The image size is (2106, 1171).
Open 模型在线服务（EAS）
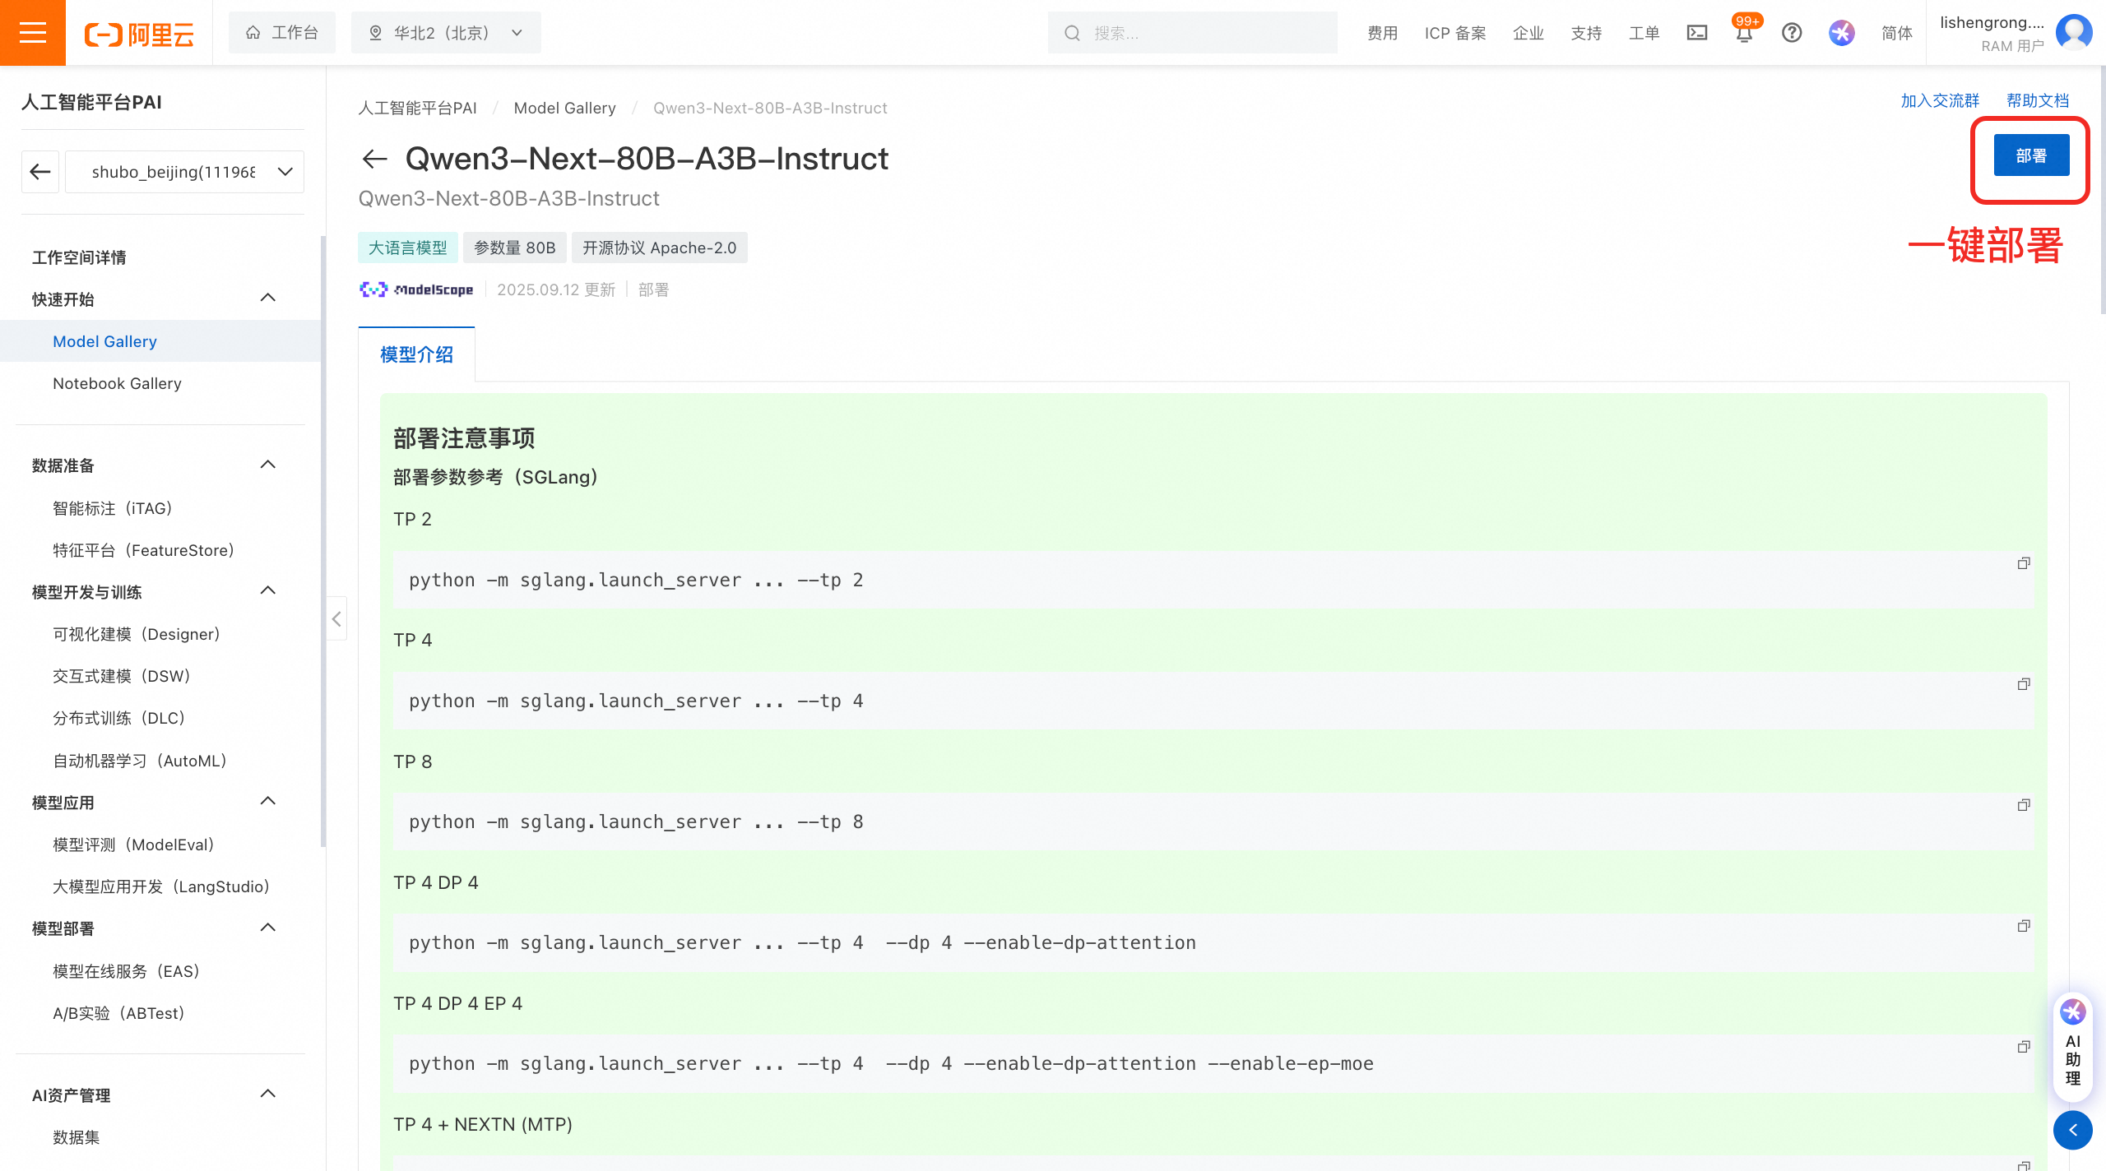(127, 971)
